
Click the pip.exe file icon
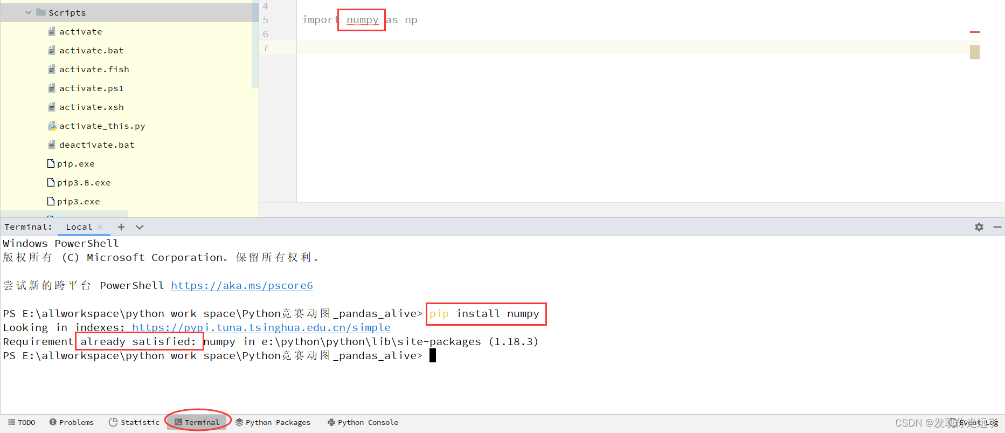(51, 163)
